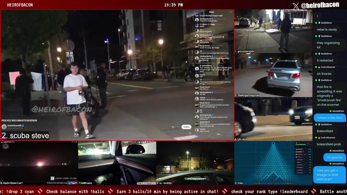Select the LA - azul stream tile
347x195 pixels.
point(273,119)
